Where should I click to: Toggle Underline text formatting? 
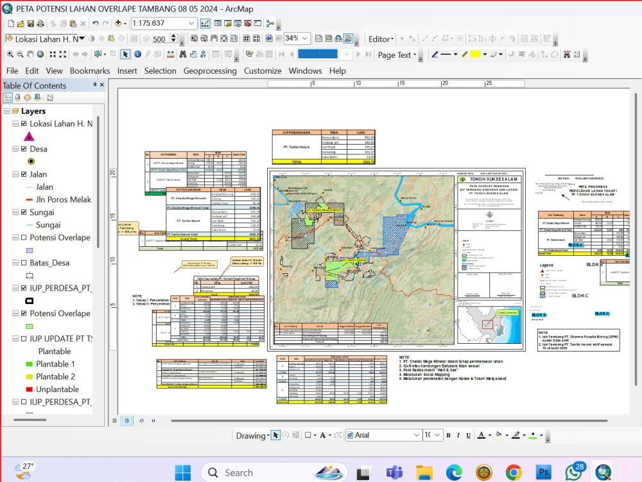coord(469,435)
